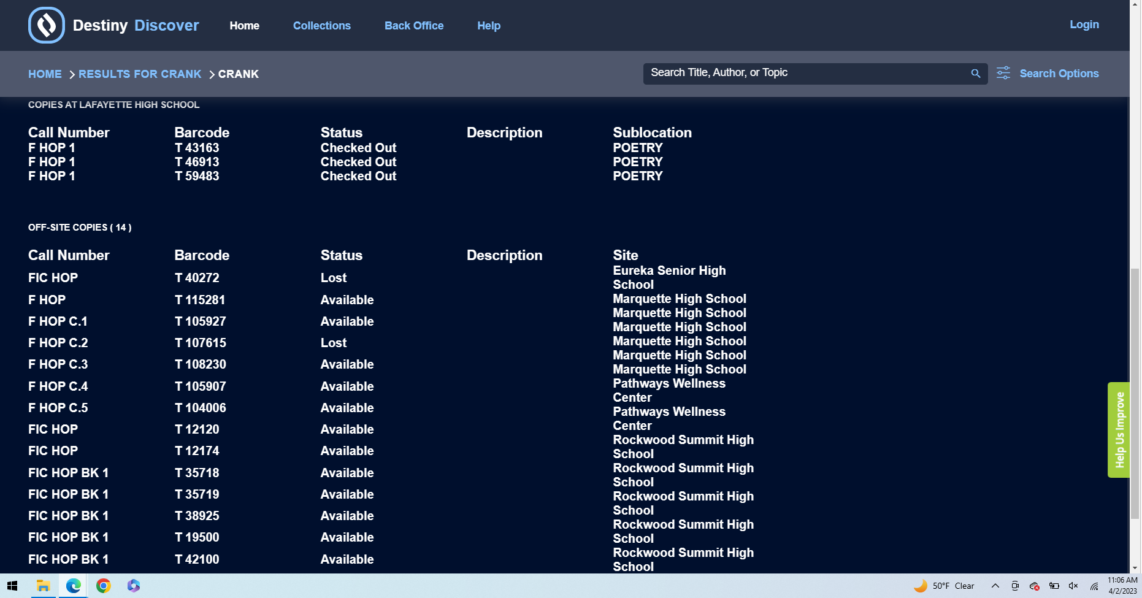Click the battery tray icon
The image size is (1142, 598).
pos(1054,586)
